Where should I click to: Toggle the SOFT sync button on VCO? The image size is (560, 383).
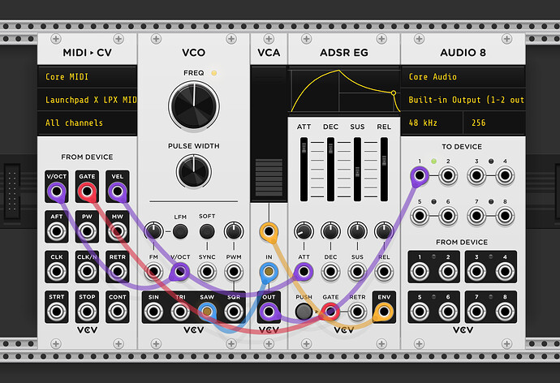[207, 231]
